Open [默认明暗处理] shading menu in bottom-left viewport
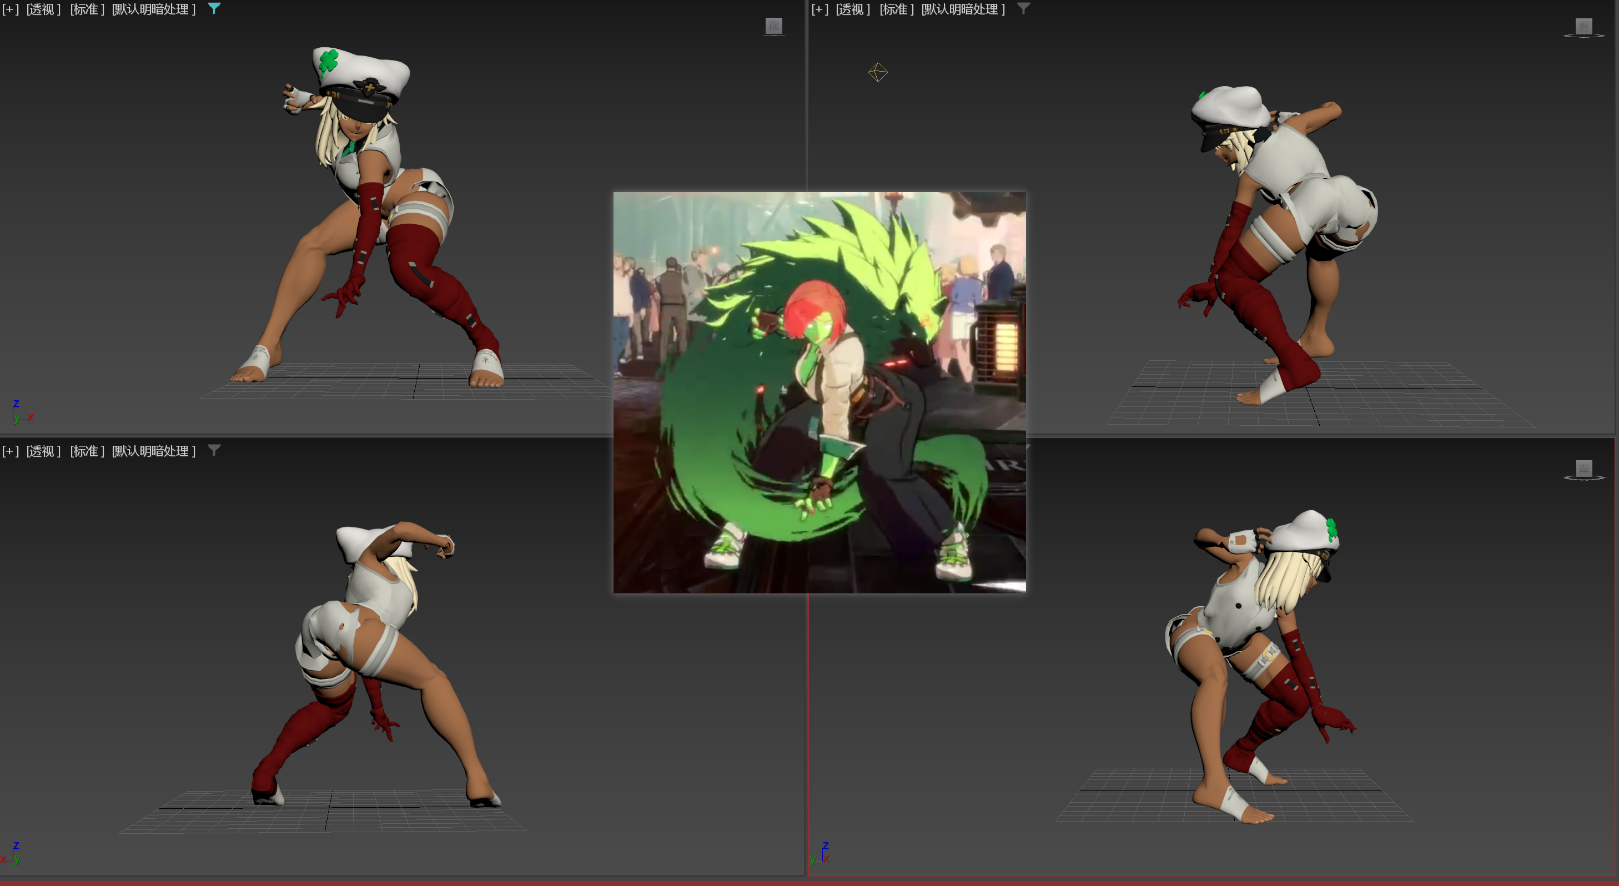This screenshot has width=1619, height=886. coord(154,451)
